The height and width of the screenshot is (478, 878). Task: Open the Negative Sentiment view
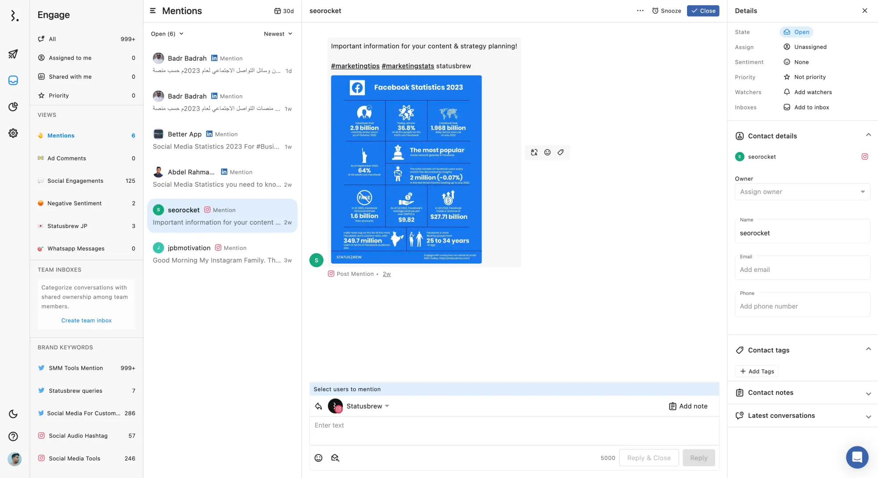pyautogui.click(x=74, y=203)
